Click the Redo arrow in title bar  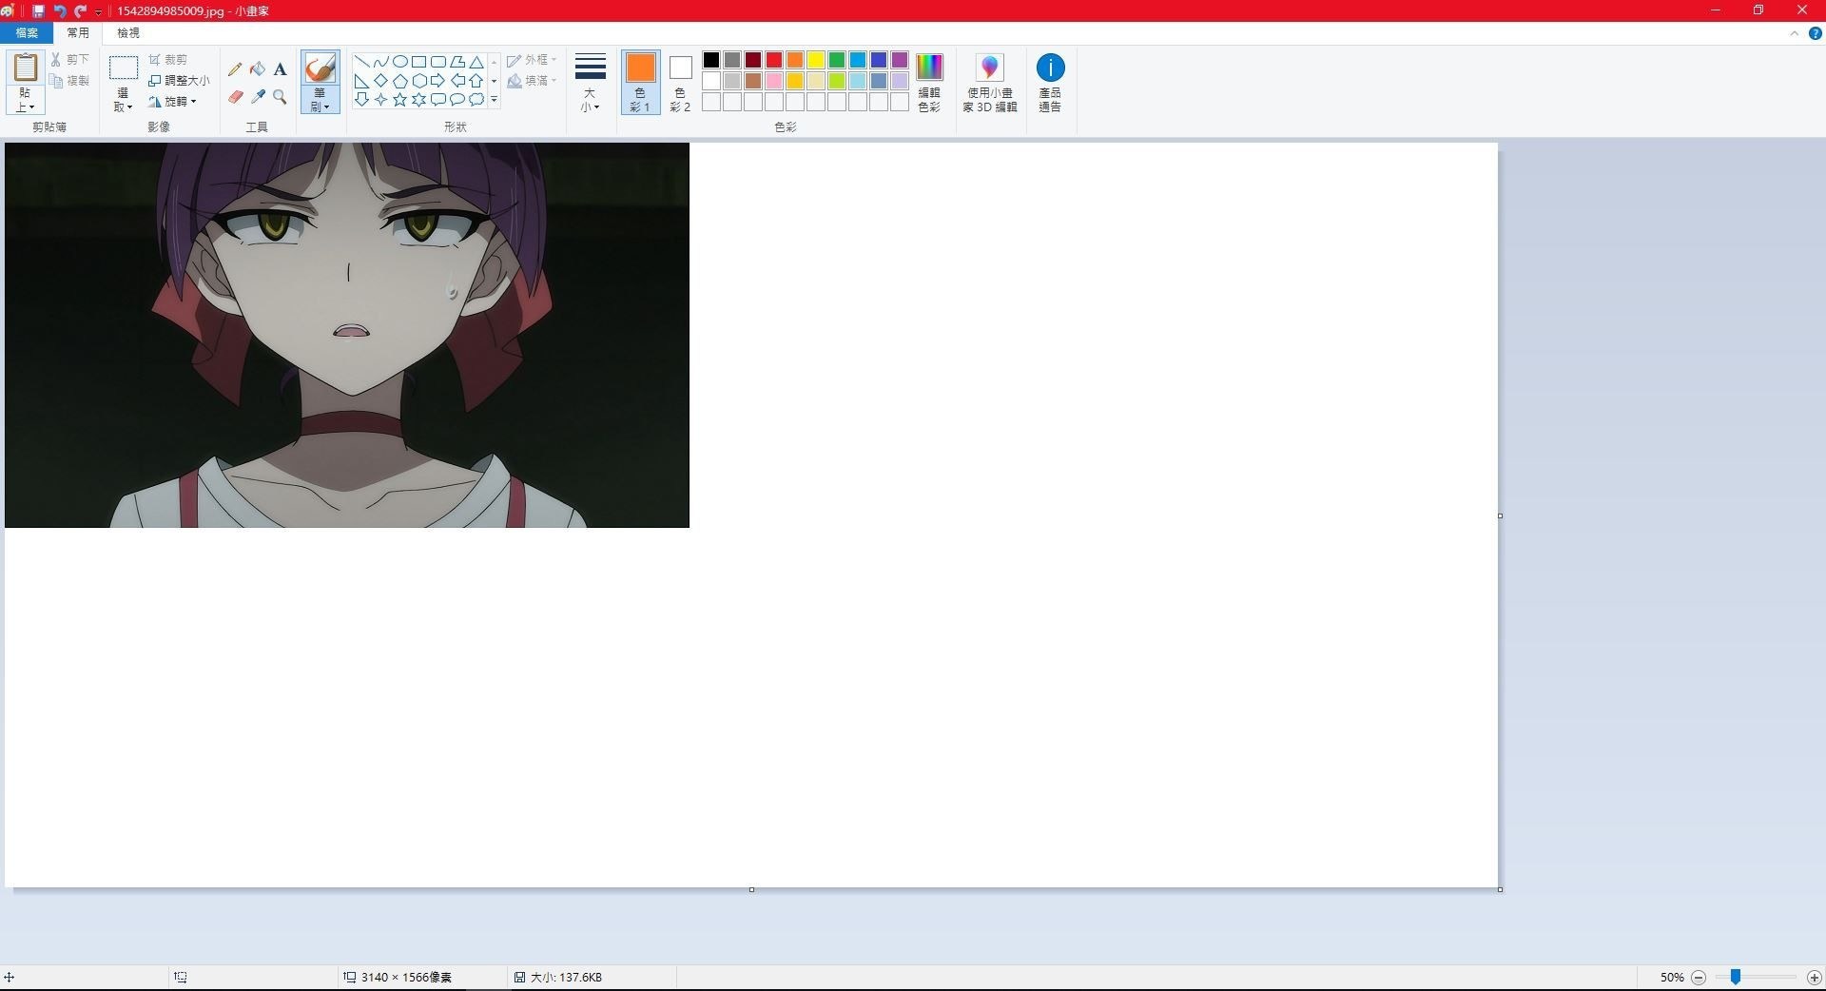pyautogui.click(x=80, y=10)
